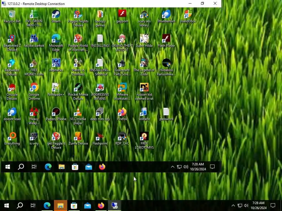282x211 pixels.
Task: Click Remote Desktop Connection on host taskbar
Action: [114, 206]
